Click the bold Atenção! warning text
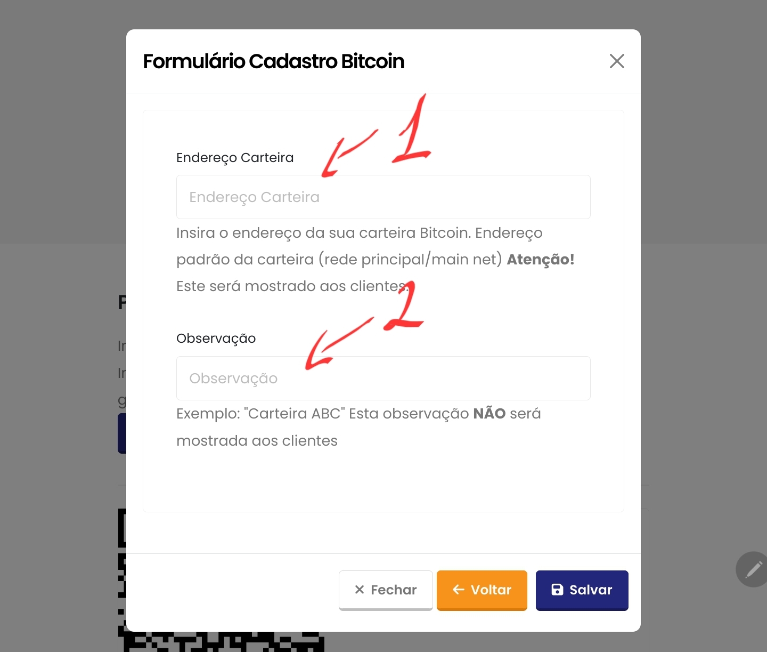The height and width of the screenshot is (652, 767). [x=541, y=260]
